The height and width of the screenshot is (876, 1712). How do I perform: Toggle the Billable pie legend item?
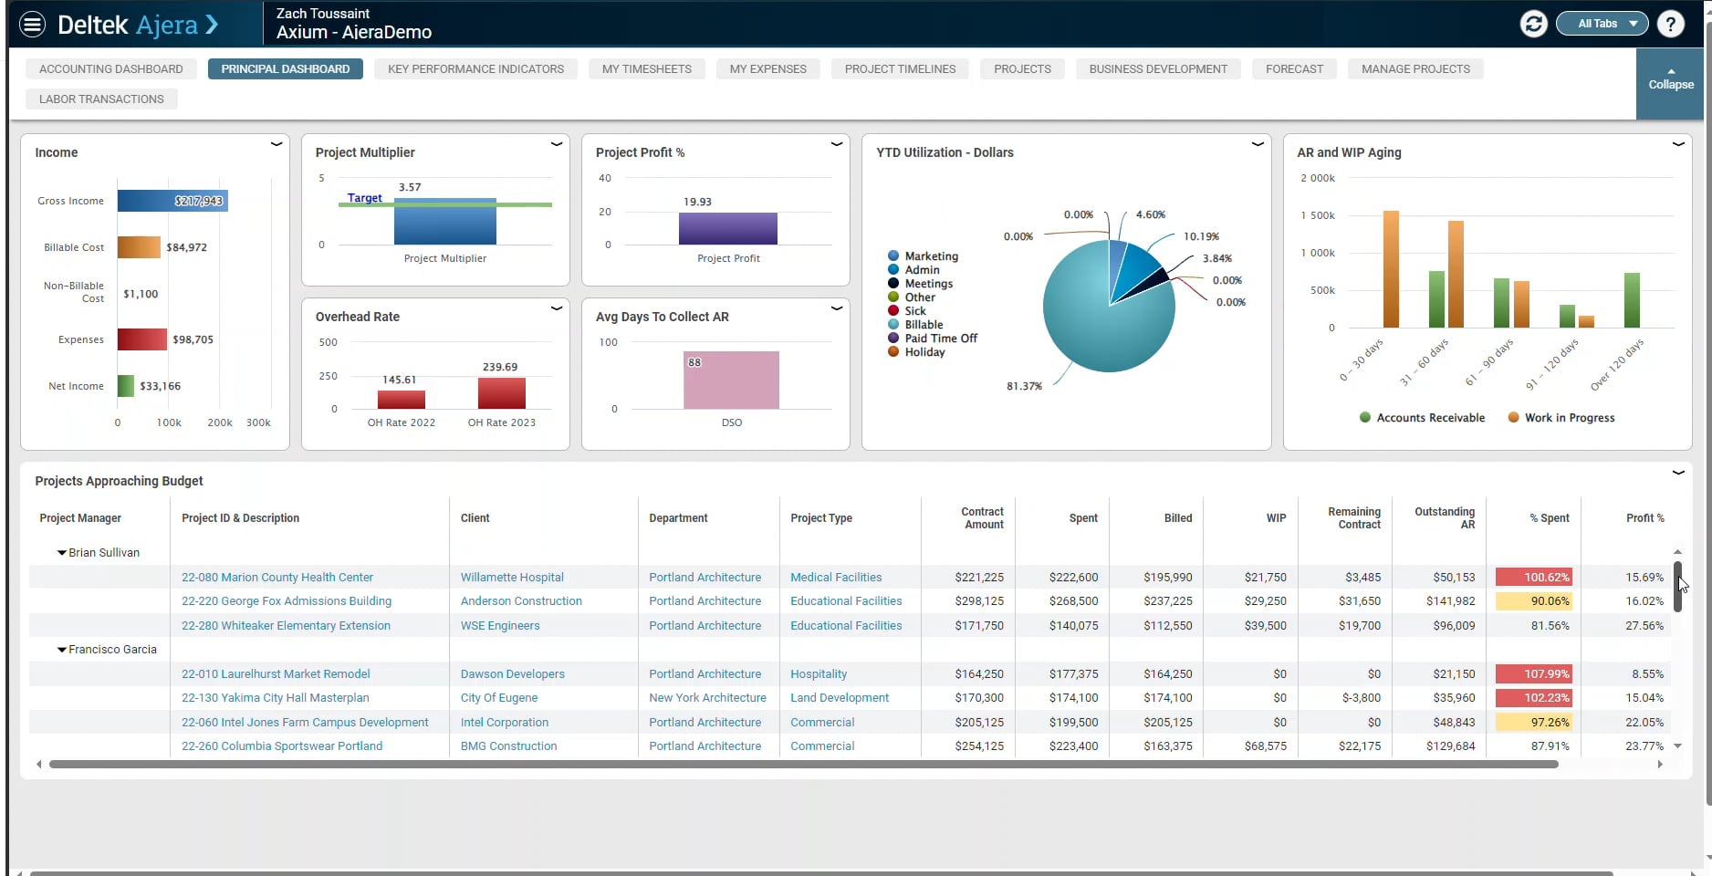tap(916, 325)
